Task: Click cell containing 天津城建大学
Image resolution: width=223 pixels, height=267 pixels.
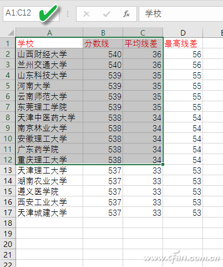Action: [x=49, y=212]
